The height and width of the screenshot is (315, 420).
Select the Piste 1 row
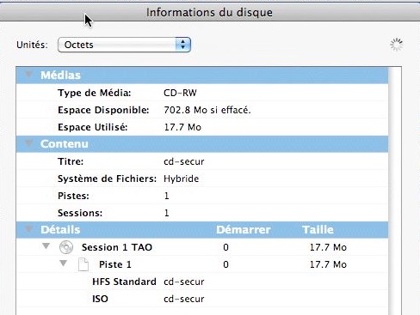pos(202,264)
